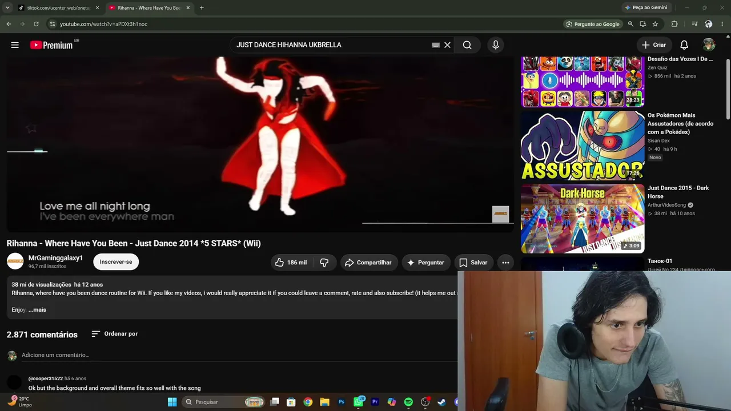The width and height of the screenshot is (731, 411).
Task: Close the tiktok.com tab
Action: [x=97, y=8]
